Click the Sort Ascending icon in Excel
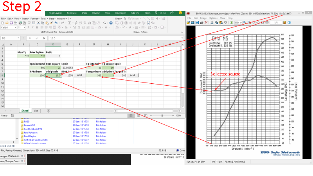The image size is (313, 176). click(x=81, y=23)
